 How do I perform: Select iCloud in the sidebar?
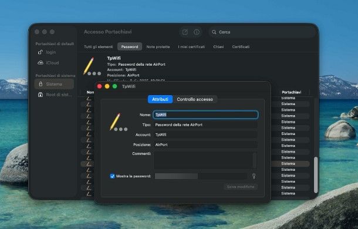54,63
